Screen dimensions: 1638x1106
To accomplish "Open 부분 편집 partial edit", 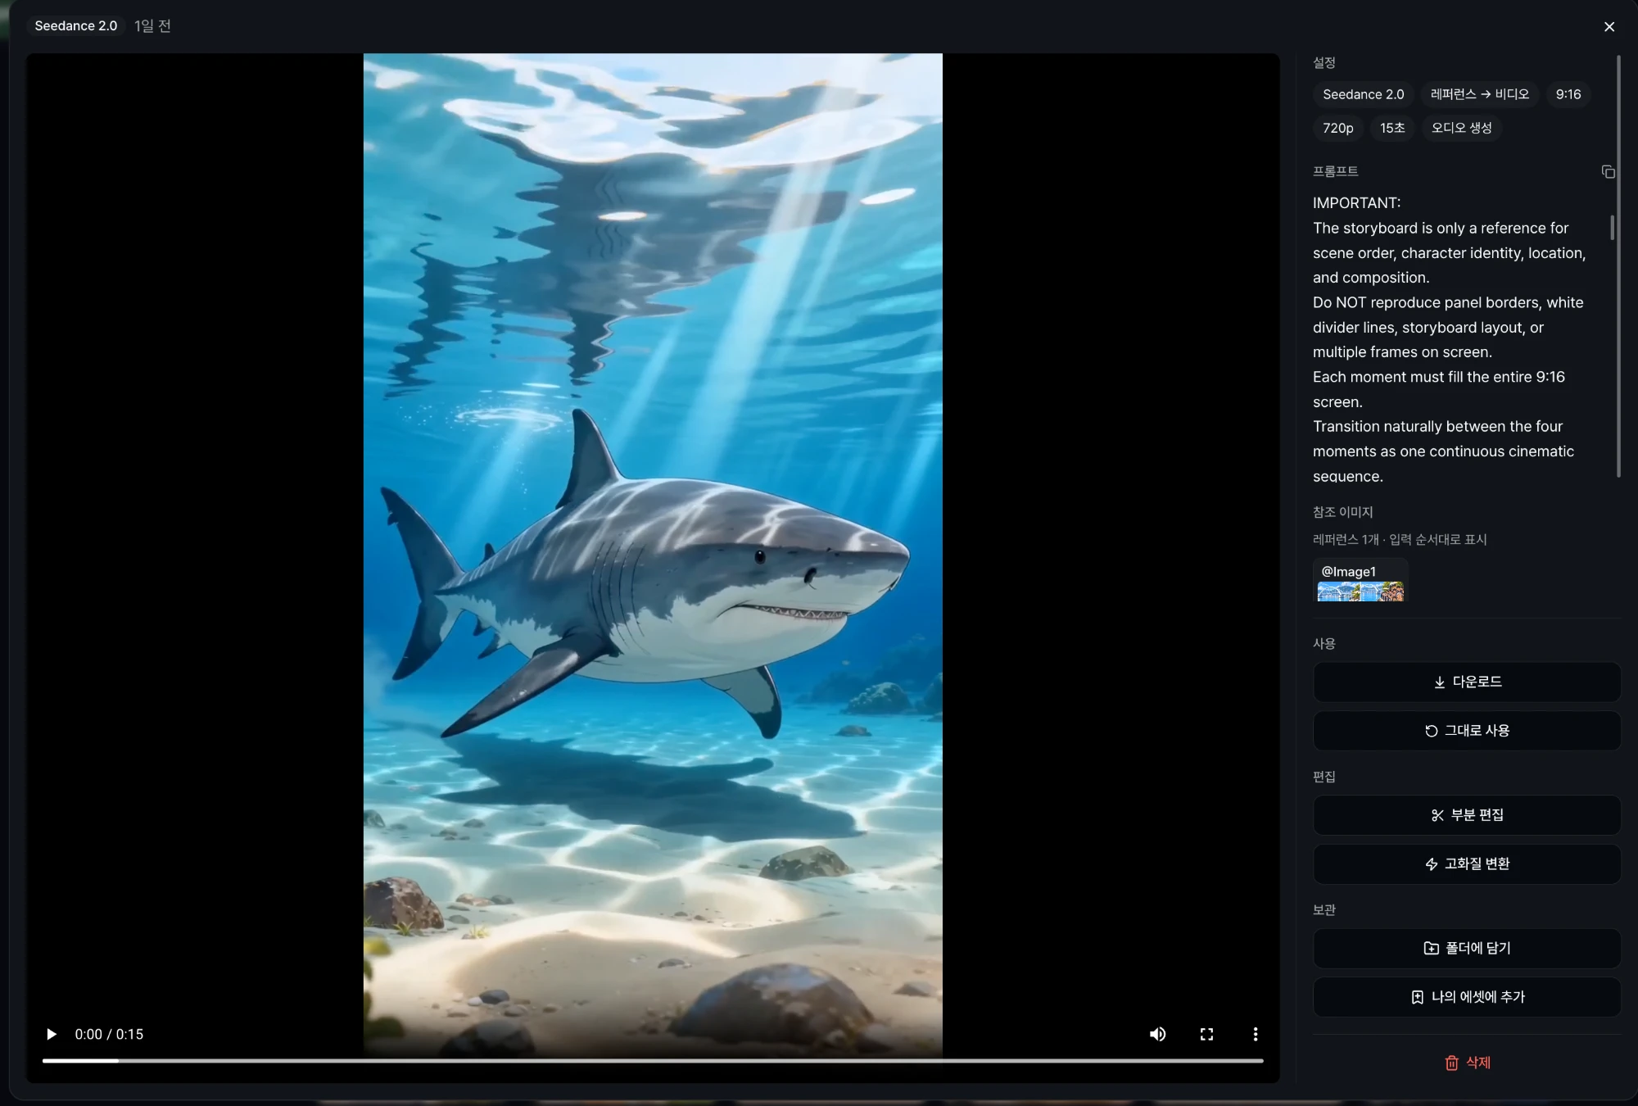I will tap(1467, 815).
